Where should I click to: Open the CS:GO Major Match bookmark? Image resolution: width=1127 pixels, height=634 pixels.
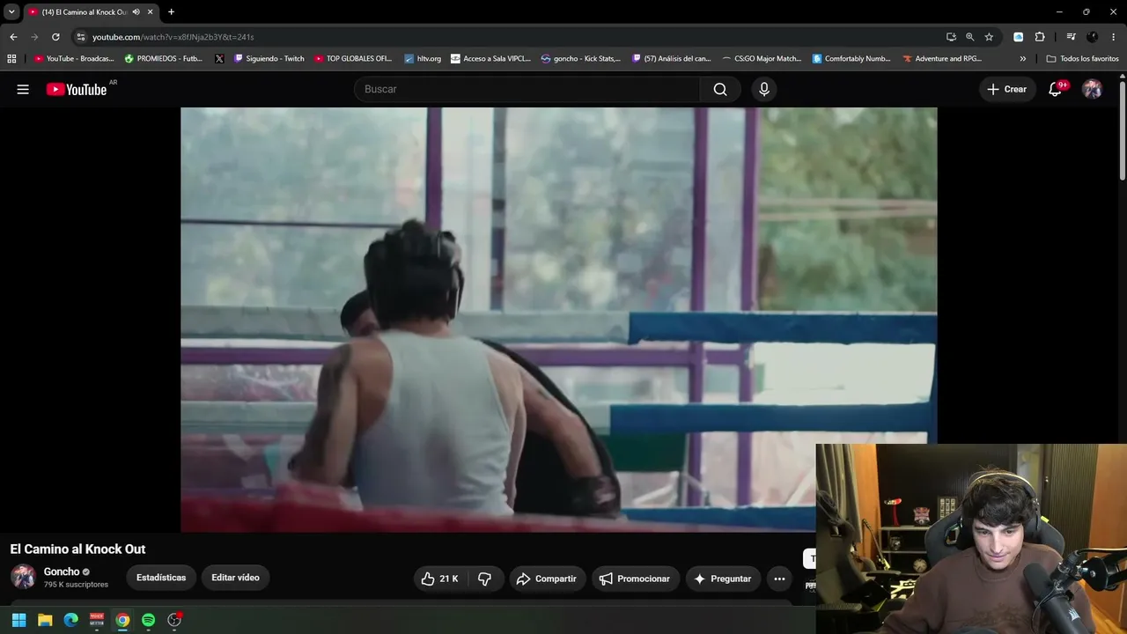pos(762,59)
